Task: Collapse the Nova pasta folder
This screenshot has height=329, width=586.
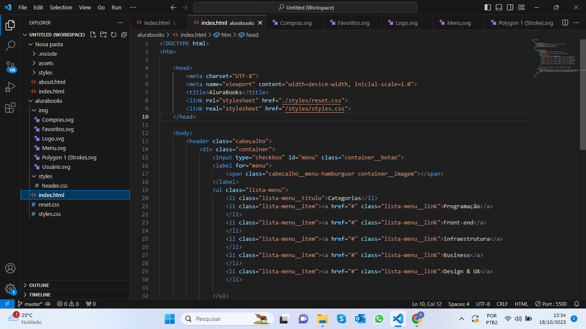Action: click(48, 44)
